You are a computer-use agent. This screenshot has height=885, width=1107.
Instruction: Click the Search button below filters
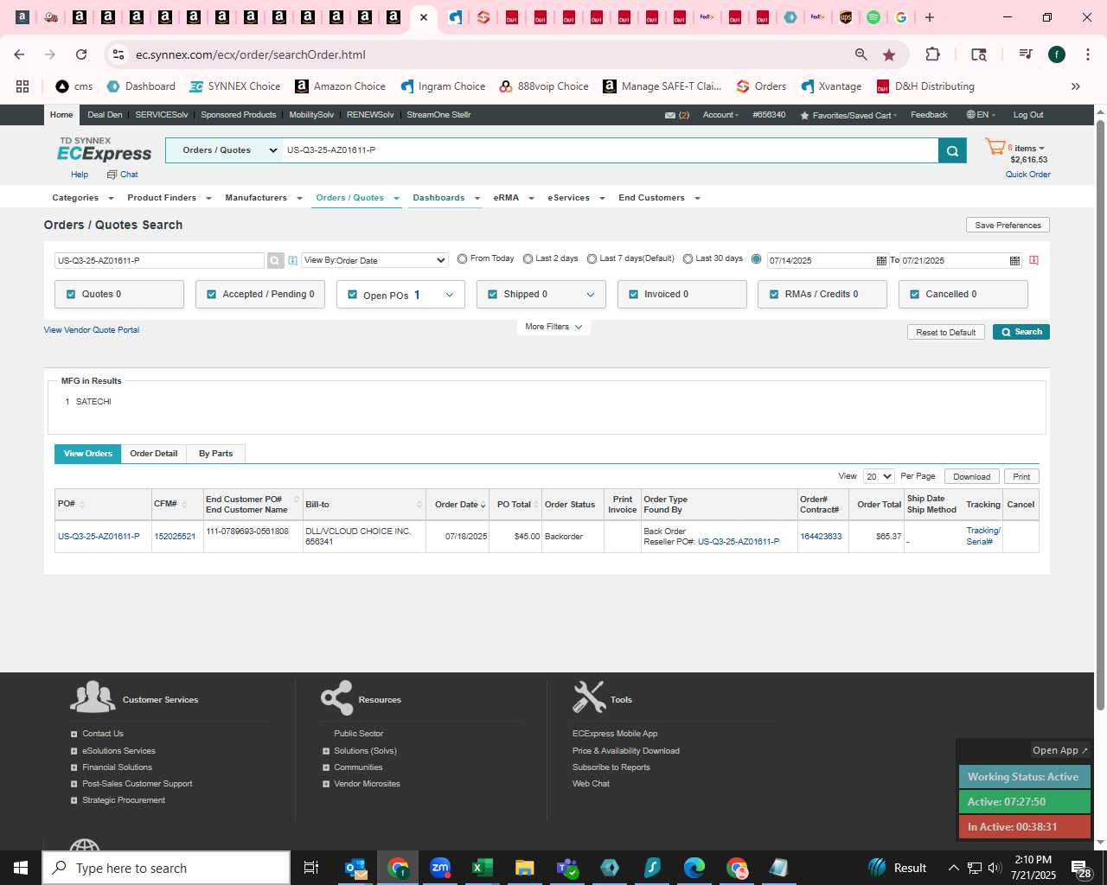point(1021,332)
